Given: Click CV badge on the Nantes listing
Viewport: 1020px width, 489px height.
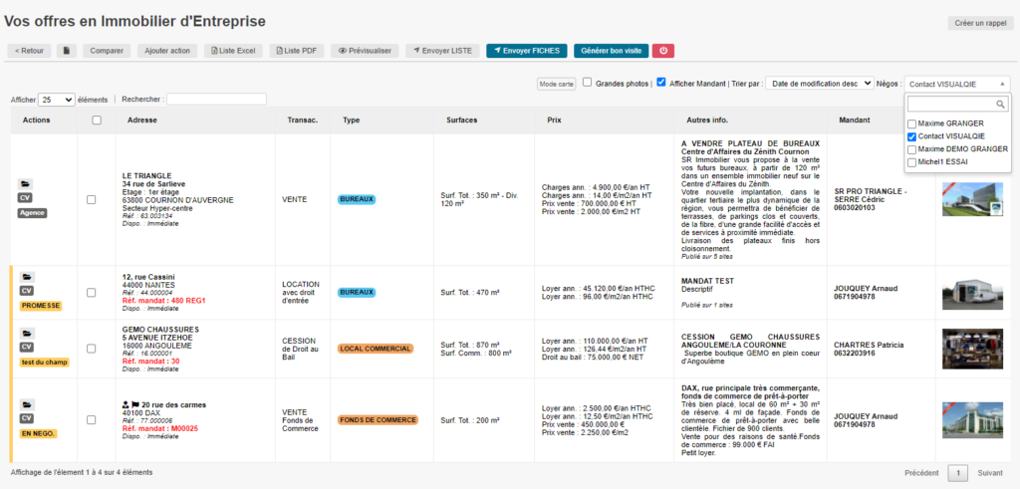Looking at the screenshot, I should (27, 291).
